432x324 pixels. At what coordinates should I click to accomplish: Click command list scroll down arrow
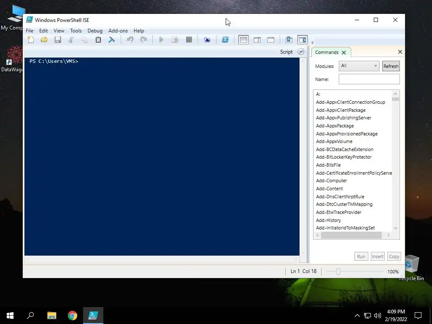pos(395,228)
